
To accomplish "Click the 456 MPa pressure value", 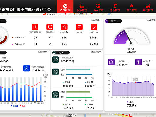I will tap(38, 70).
